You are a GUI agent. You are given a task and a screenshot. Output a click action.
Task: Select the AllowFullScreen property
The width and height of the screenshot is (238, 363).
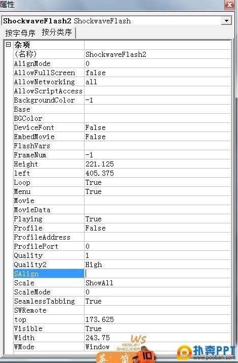pyautogui.click(x=49, y=73)
